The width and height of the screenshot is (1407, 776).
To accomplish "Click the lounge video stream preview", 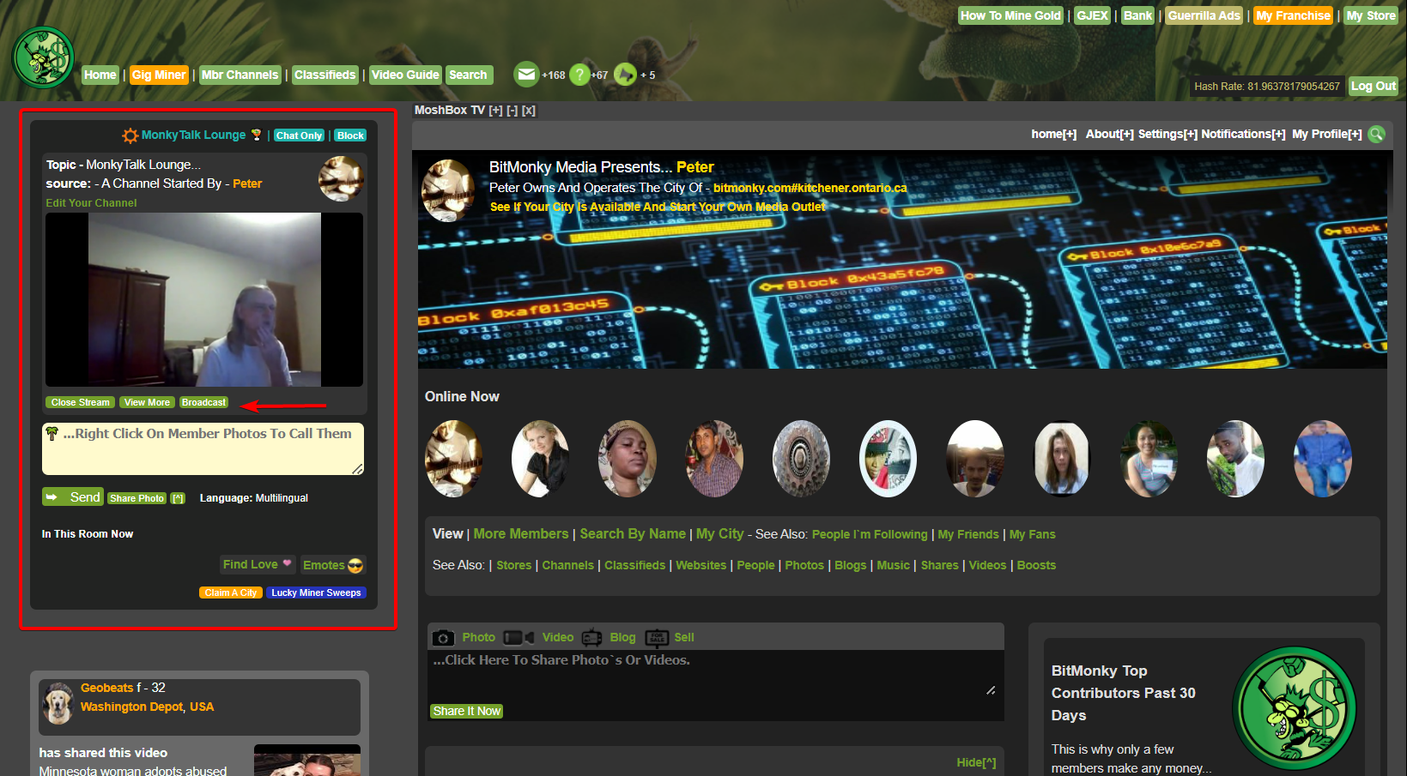I will point(204,299).
